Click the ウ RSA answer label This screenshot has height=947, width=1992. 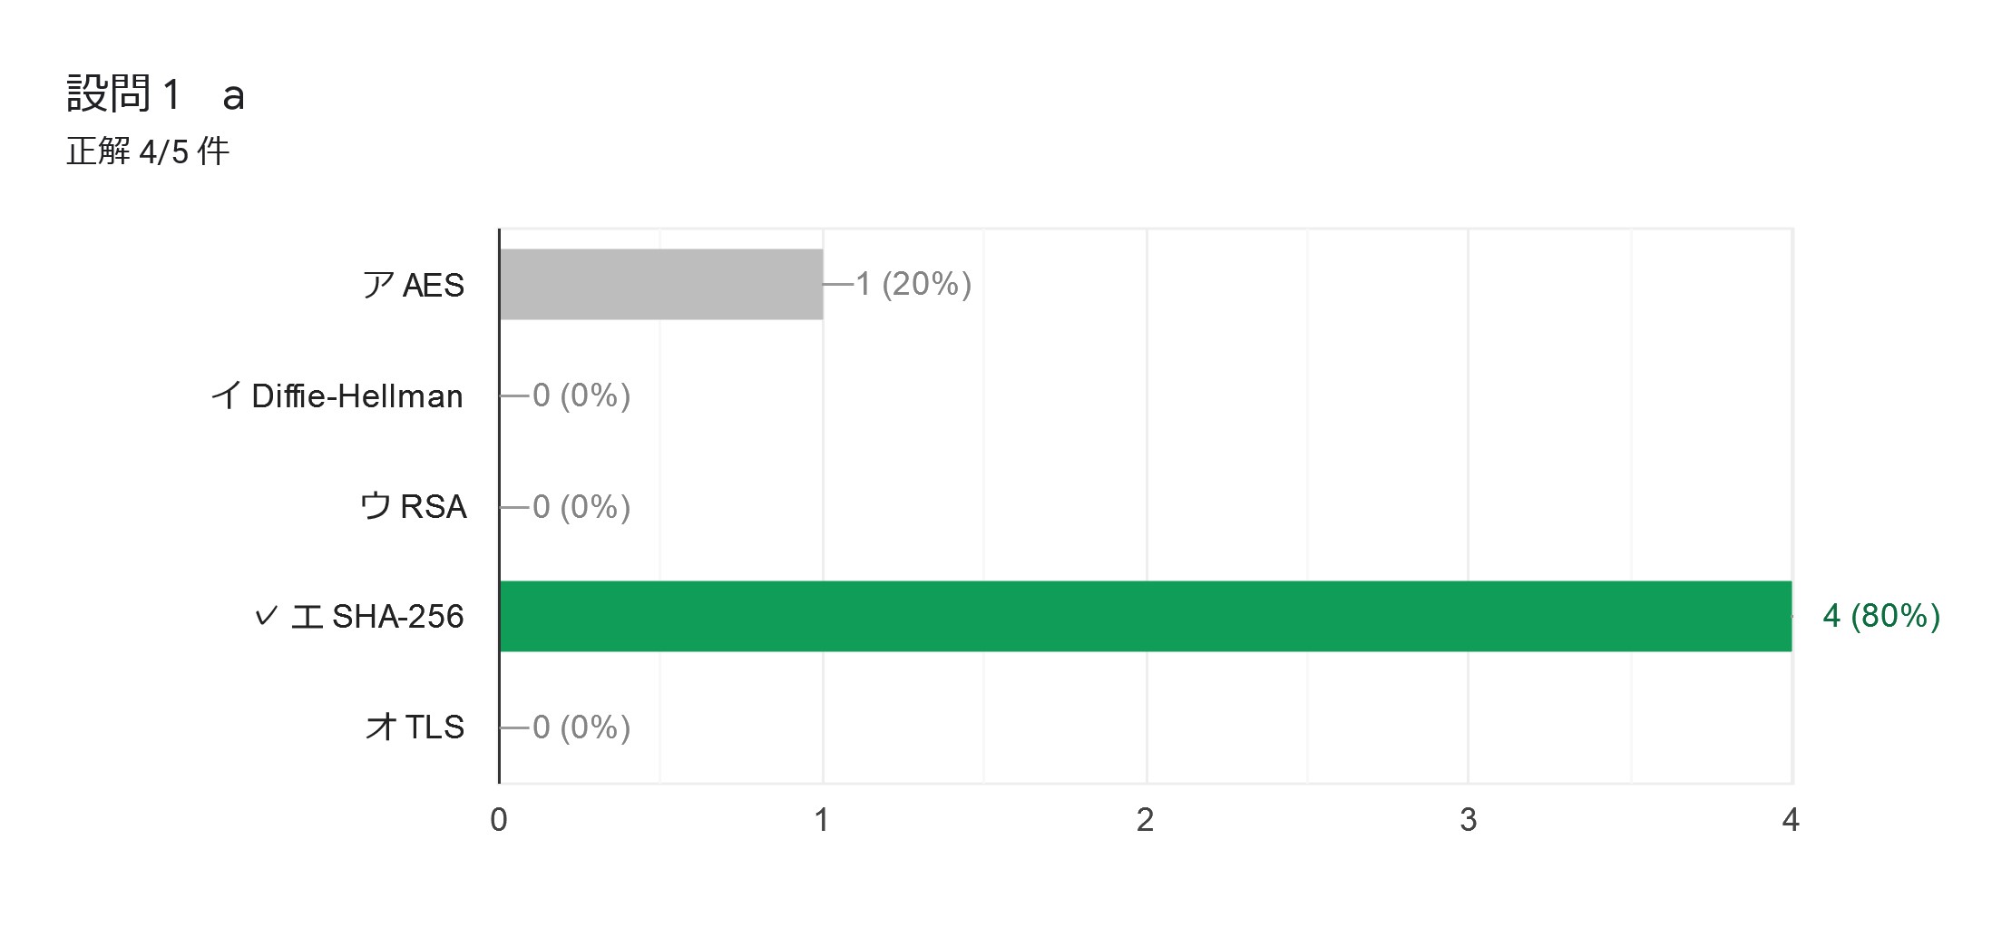[414, 506]
